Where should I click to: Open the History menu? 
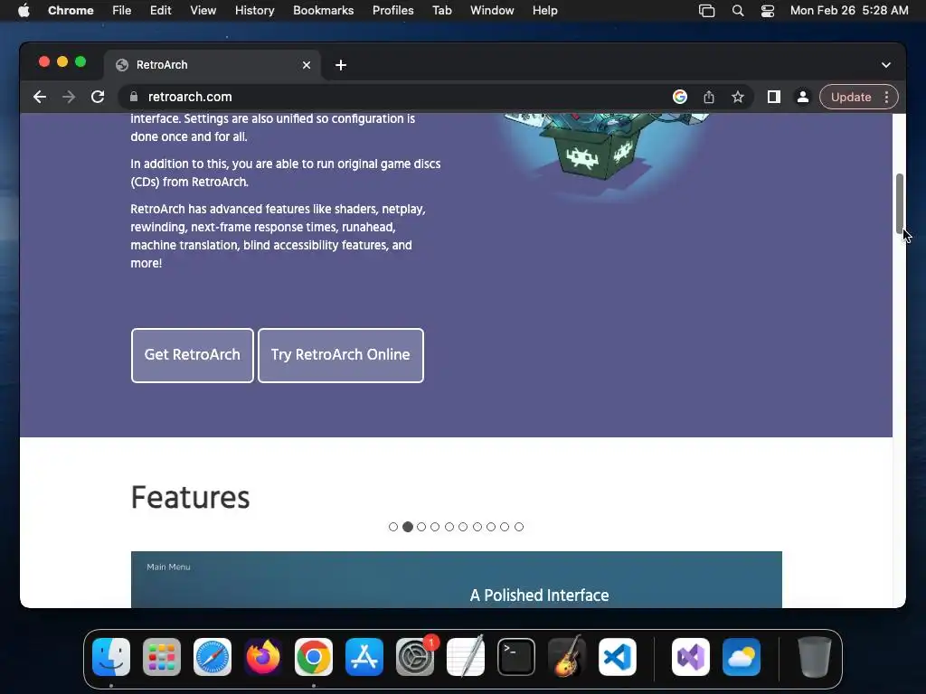click(254, 11)
